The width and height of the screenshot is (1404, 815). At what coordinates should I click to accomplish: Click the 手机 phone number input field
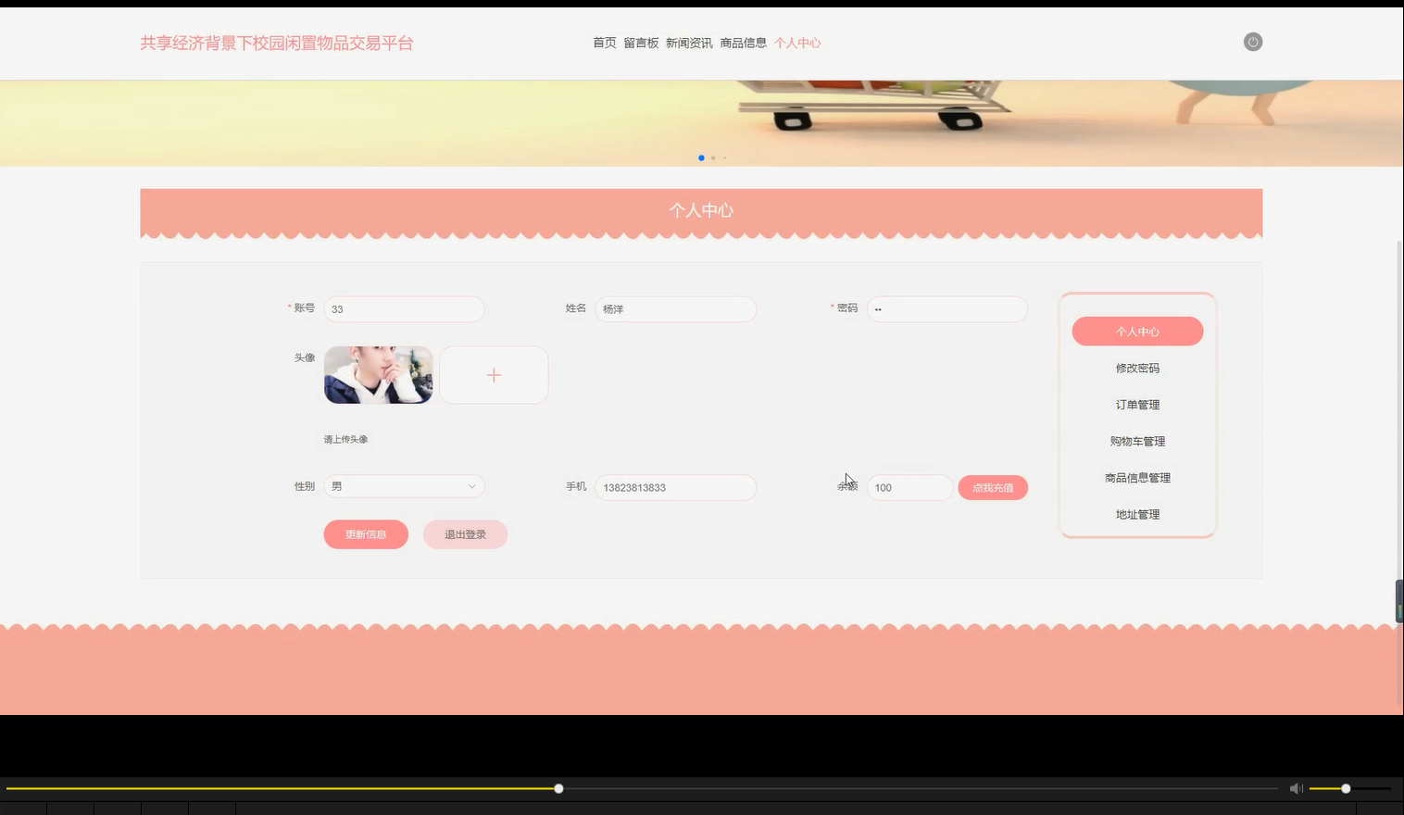click(675, 486)
